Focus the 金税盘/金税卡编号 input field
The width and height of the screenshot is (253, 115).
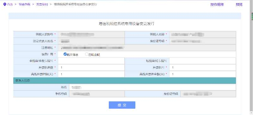(91, 61)
